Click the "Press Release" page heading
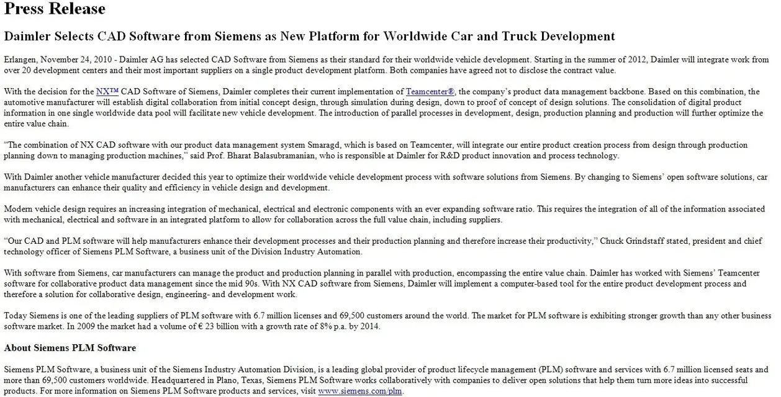This screenshot has height=397, width=781. pyautogui.click(x=55, y=9)
